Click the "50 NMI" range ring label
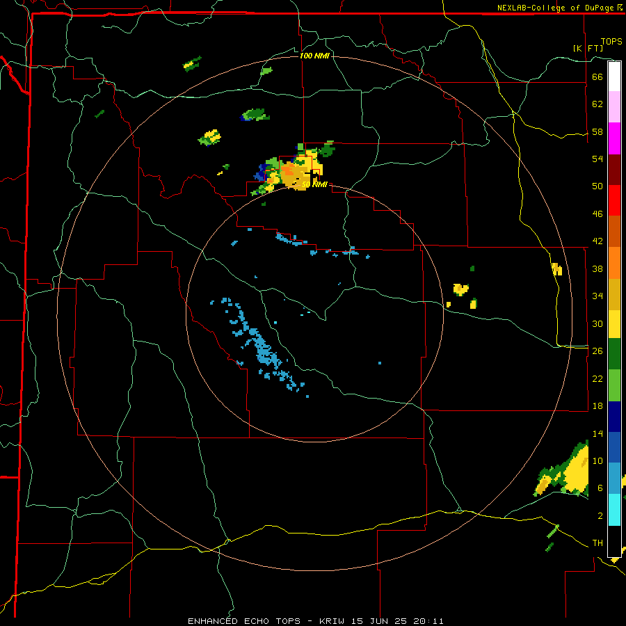Screen dimensions: 626x626 pyautogui.click(x=314, y=184)
